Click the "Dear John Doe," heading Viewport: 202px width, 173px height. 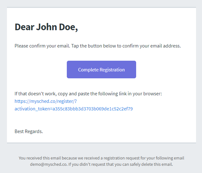click(46, 27)
